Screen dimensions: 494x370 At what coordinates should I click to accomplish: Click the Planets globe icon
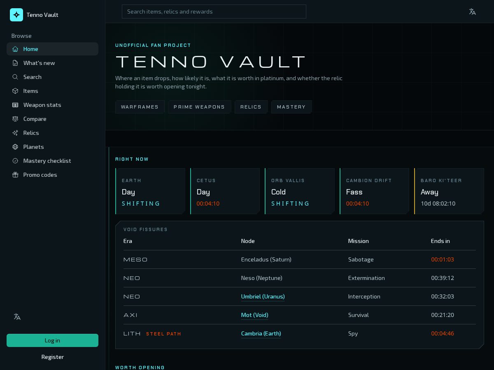(x=15, y=147)
